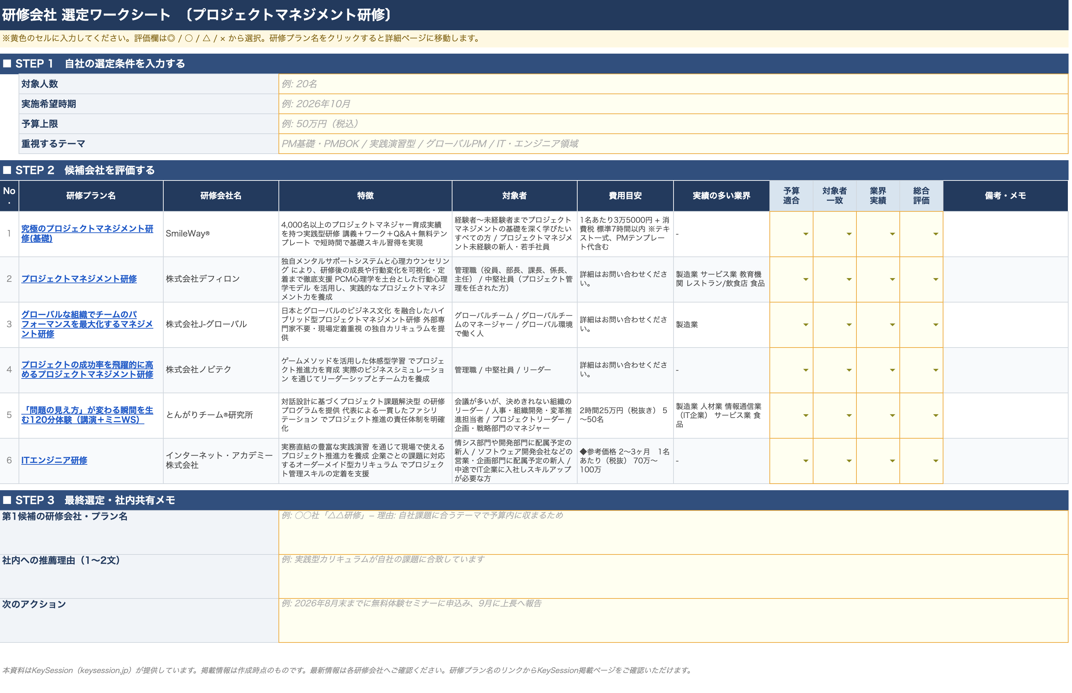Screen dimensions: 1072x693
Task: Select the ◆参考価格 2〜3ヶ月 cost cell
Action: (x=625, y=461)
